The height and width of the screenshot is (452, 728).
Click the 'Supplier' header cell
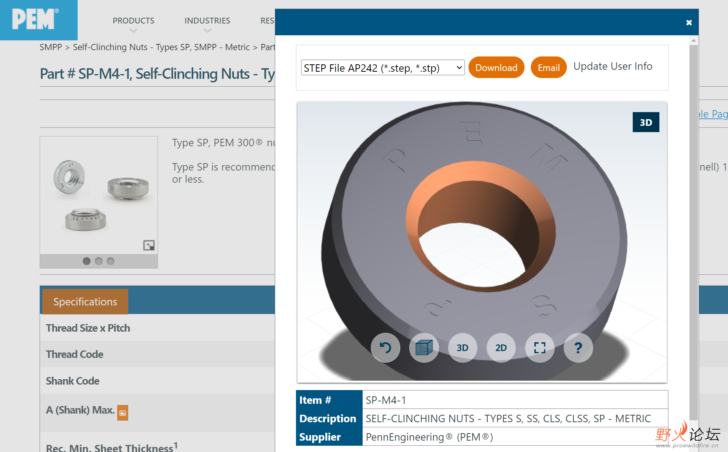point(329,437)
